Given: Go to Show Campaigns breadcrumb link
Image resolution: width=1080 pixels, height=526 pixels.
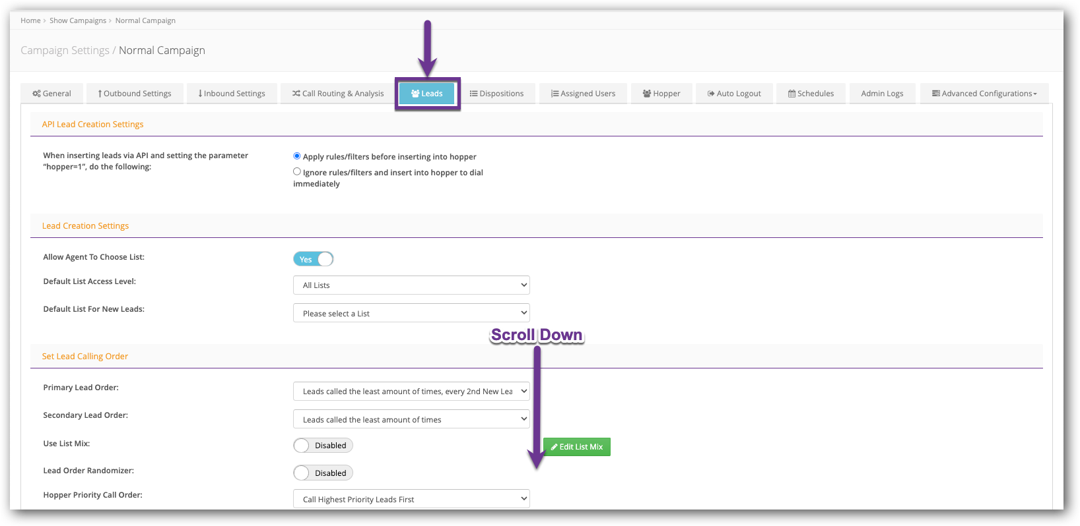Looking at the screenshot, I should click(x=78, y=20).
